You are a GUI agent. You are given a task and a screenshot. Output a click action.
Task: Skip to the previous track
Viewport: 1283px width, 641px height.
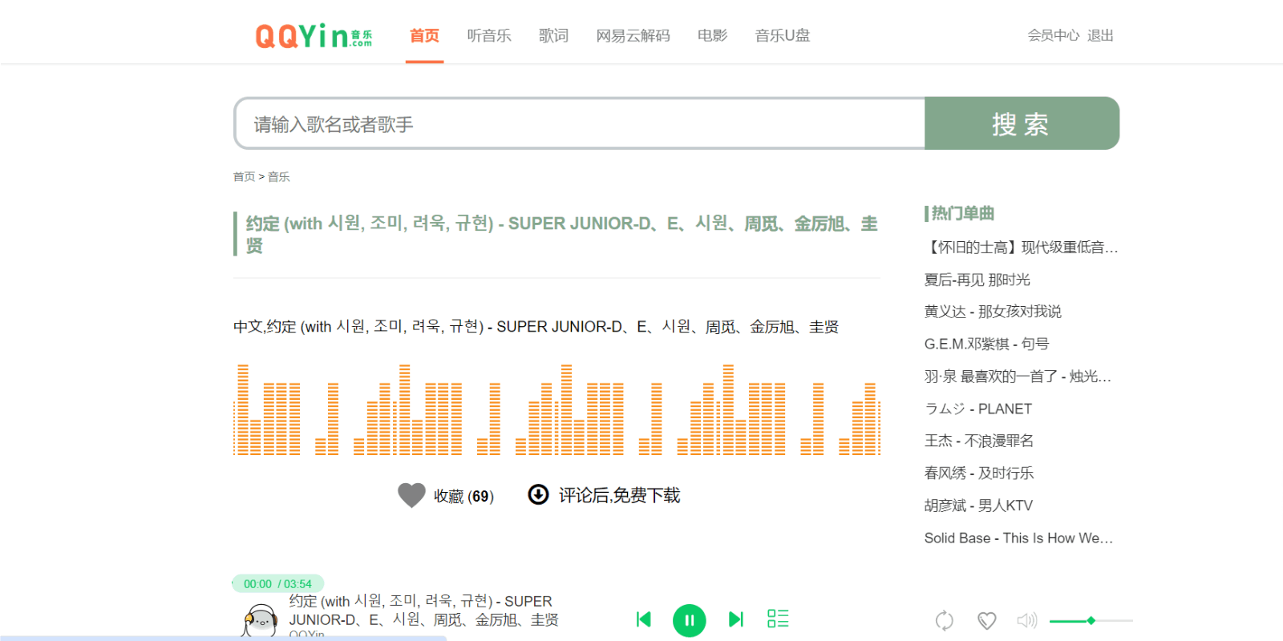(x=643, y=619)
